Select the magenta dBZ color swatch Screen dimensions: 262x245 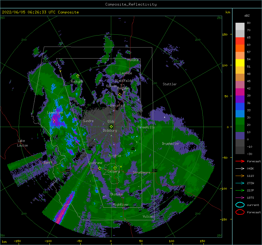pyautogui.click(x=240, y=92)
